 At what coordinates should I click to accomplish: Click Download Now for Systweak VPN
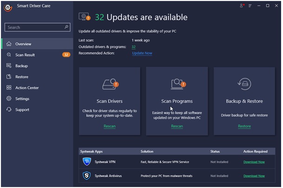pos(254,162)
